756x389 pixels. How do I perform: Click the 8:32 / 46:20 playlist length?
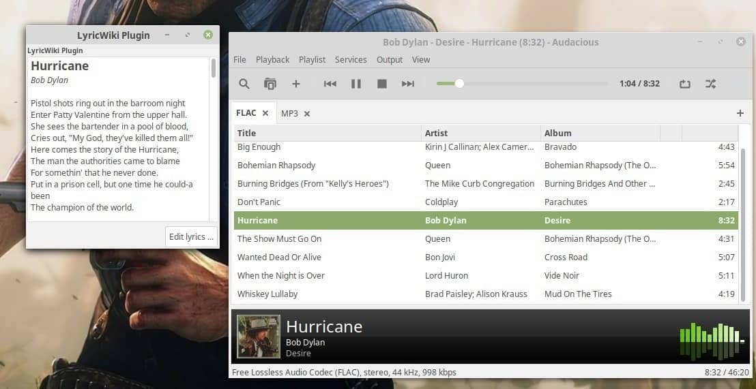click(x=727, y=372)
